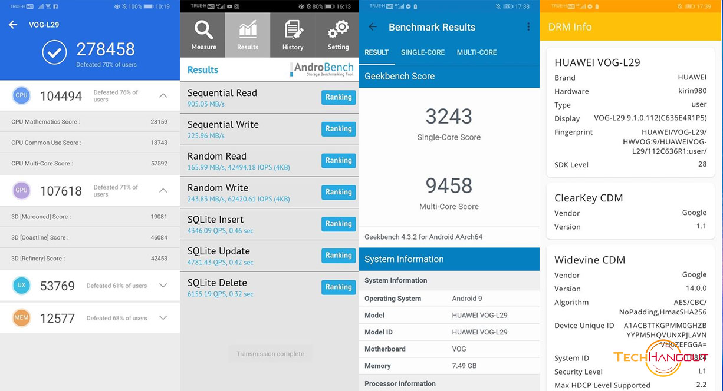The height and width of the screenshot is (391, 723).
Task: Select the 'Defeated 70% of users' text
Action: click(106, 65)
